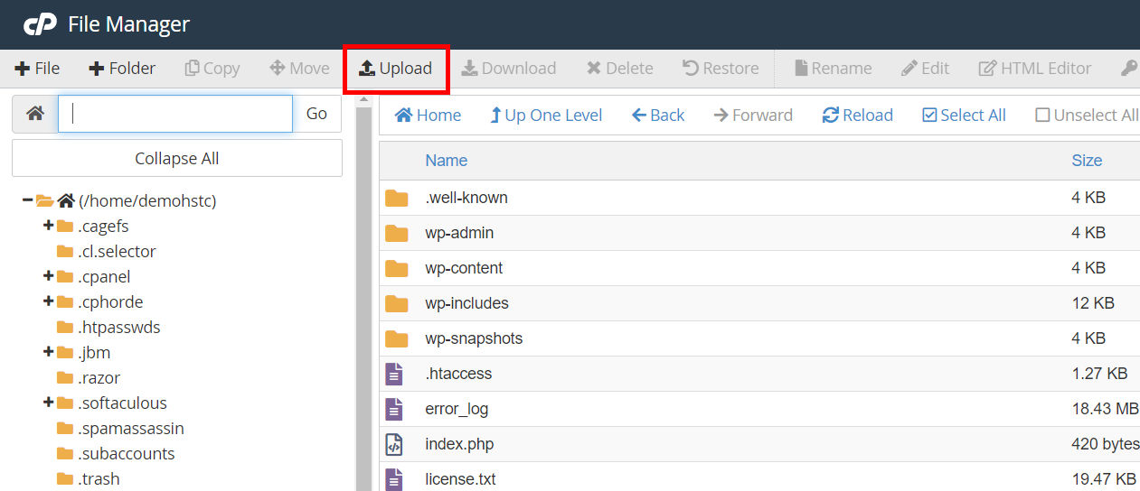Click the license.txt file icon

tap(393, 479)
